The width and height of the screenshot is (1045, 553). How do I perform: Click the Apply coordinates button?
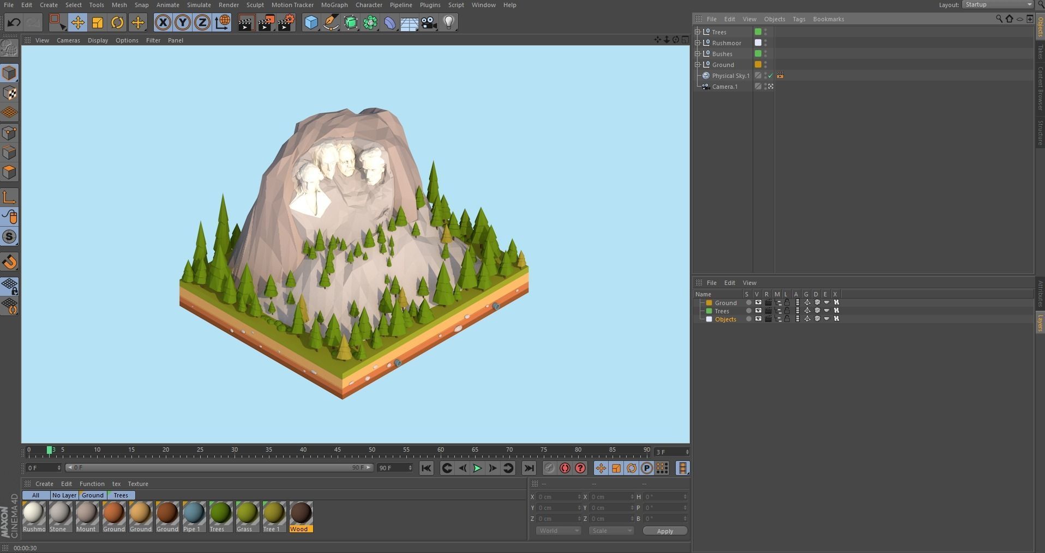click(665, 531)
